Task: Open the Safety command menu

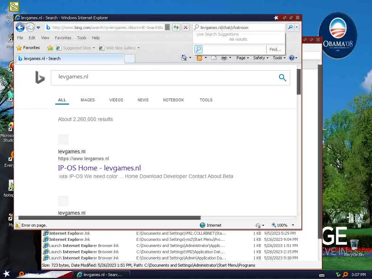Action: [261, 58]
